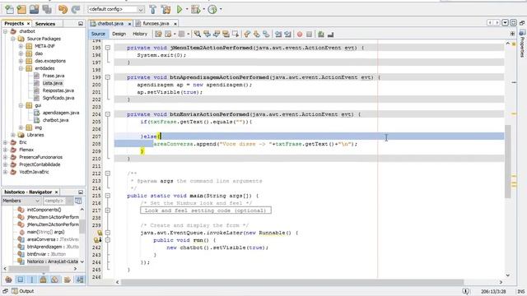Toggle first Navigator filter button (inherited members)

pyautogui.click(x=9, y=280)
